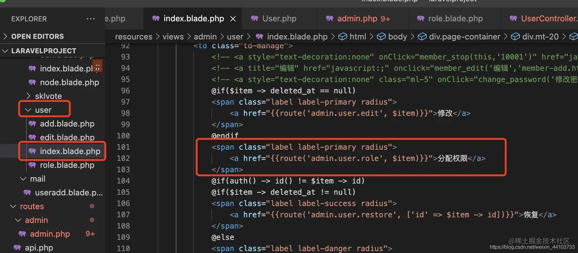Close the index.blade.php tab
578x253 pixels.
tap(233, 19)
